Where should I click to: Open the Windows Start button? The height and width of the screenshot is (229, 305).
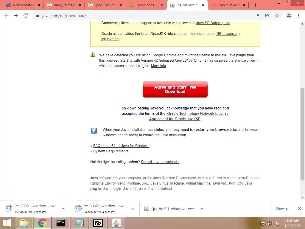coord(7,223)
